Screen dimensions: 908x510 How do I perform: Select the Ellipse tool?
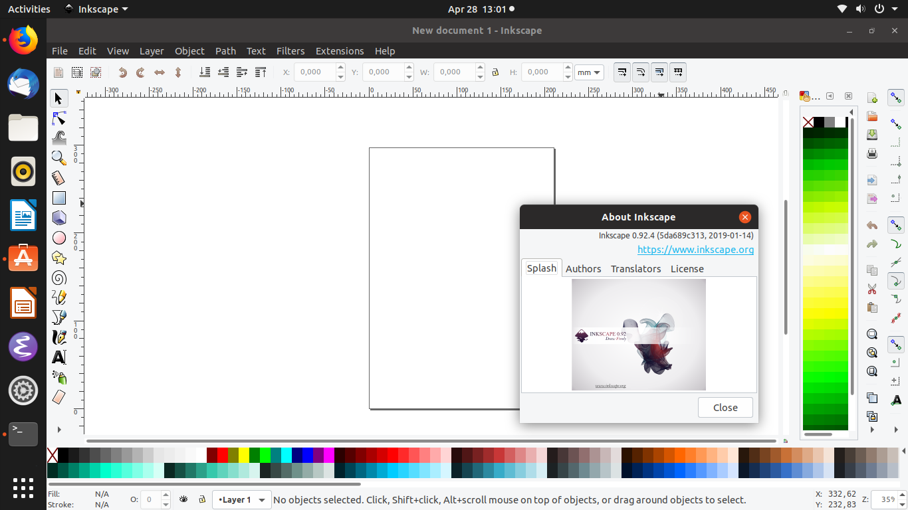58,238
